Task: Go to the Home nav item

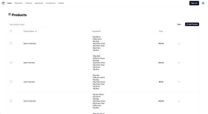Action: (x=9, y=3)
